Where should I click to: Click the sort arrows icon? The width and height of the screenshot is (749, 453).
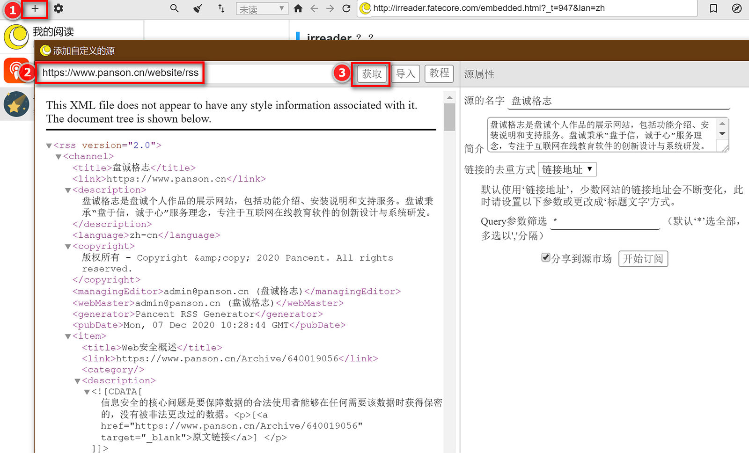pyautogui.click(x=221, y=8)
